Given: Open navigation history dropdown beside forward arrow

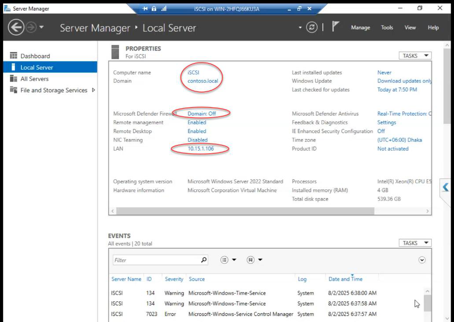Looking at the screenshot, I should point(41,27).
